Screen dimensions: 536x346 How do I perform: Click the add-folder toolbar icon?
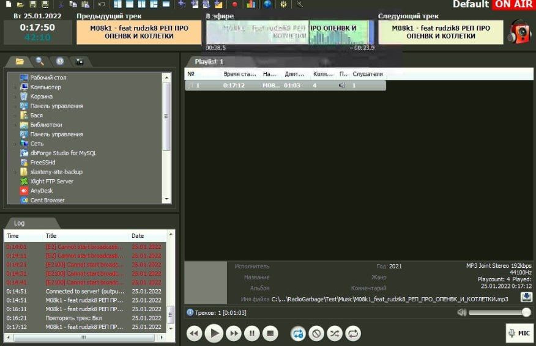[x=218, y=4]
